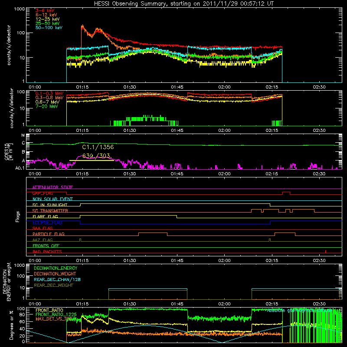Click the '0.1-0.3 MeV' legend label
Image resolution: width=347 pixels, height=347 pixels.
point(49,93)
